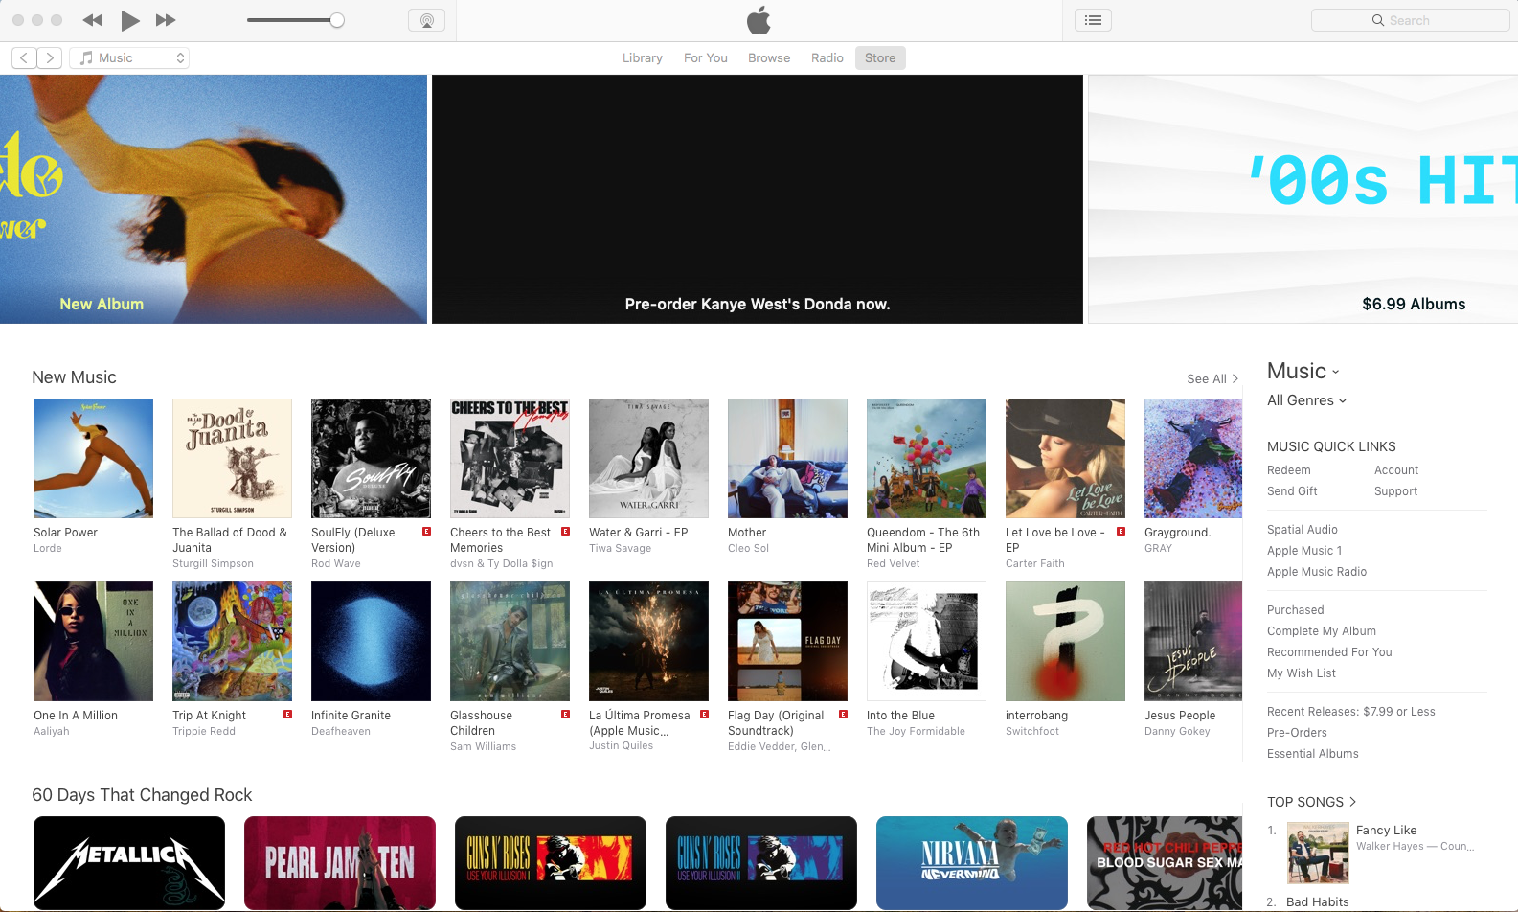The width and height of the screenshot is (1518, 912).
Task: Open the Apple Music Radio link
Action: pos(1317,572)
